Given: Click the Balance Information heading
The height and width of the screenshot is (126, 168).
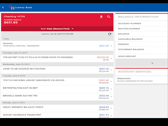Looking at the screenshot, I should pyautogui.click(x=138, y=17).
